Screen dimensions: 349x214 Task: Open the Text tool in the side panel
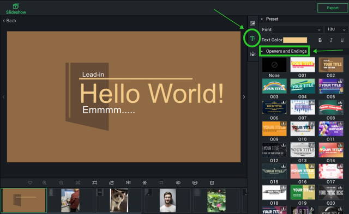click(x=252, y=39)
